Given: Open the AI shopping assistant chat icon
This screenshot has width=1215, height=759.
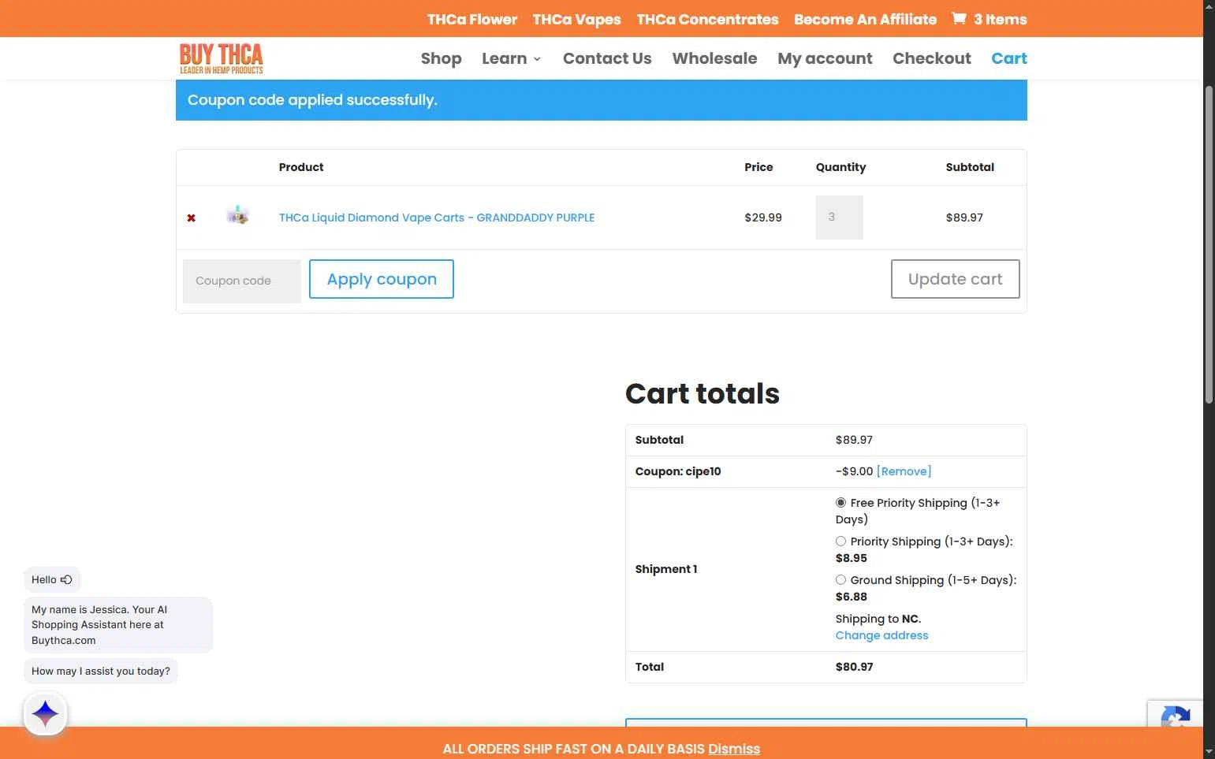Looking at the screenshot, I should point(46,714).
